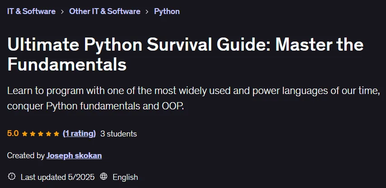Click the middle rating star
386x188 pixels.
(41, 134)
